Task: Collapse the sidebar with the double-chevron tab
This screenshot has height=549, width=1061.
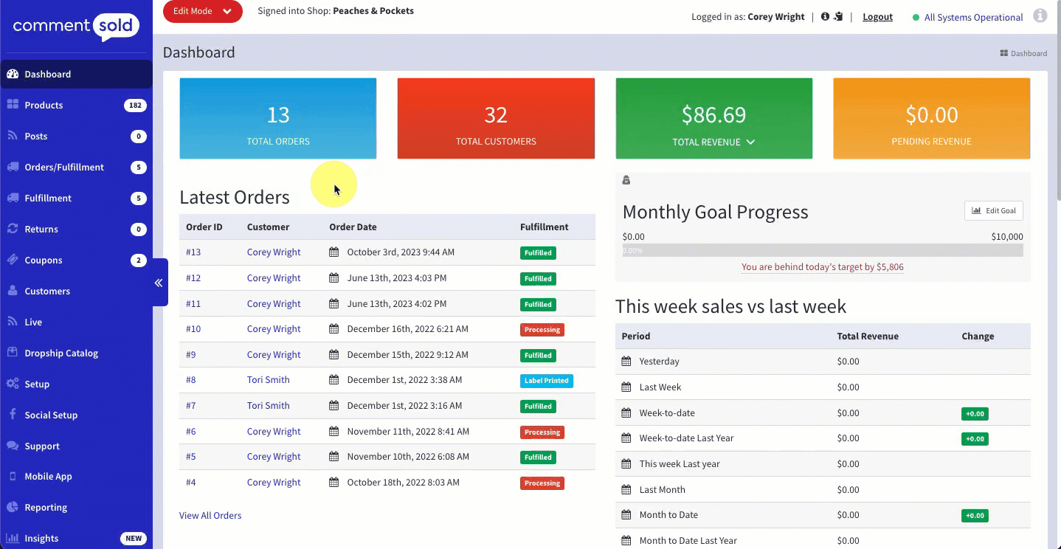Action: (x=159, y=282)
